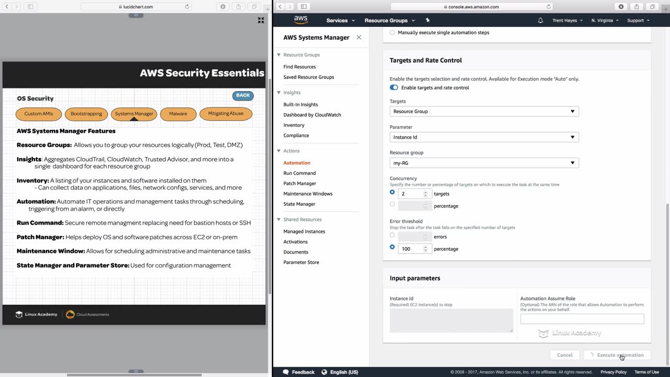Collapse the Insights section in the sidebar
The width and height of the screenshot is (670, 377).
tap(279, 93)
